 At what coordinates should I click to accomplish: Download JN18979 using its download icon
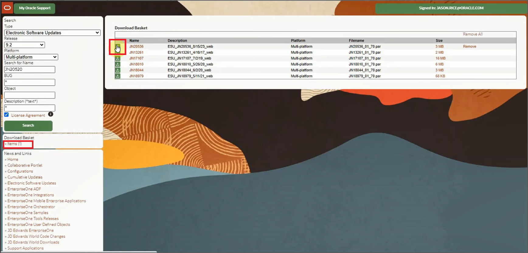tap(117, 76)
